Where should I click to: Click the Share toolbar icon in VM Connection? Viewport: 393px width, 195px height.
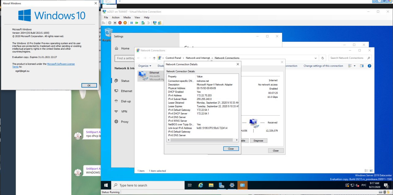click(x=160, y=23)
